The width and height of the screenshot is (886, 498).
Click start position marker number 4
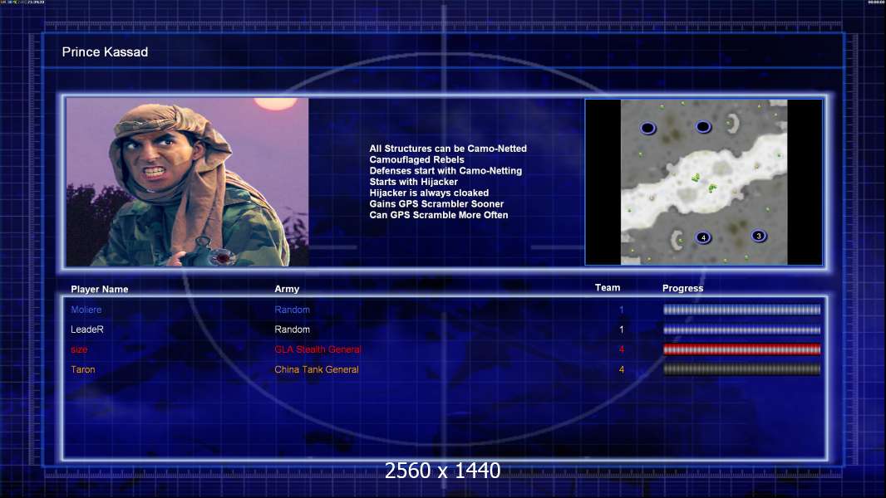(x=703, y=237)
